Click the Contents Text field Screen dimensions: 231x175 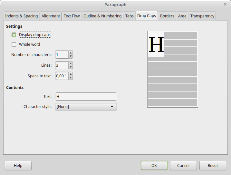point(86,97)
